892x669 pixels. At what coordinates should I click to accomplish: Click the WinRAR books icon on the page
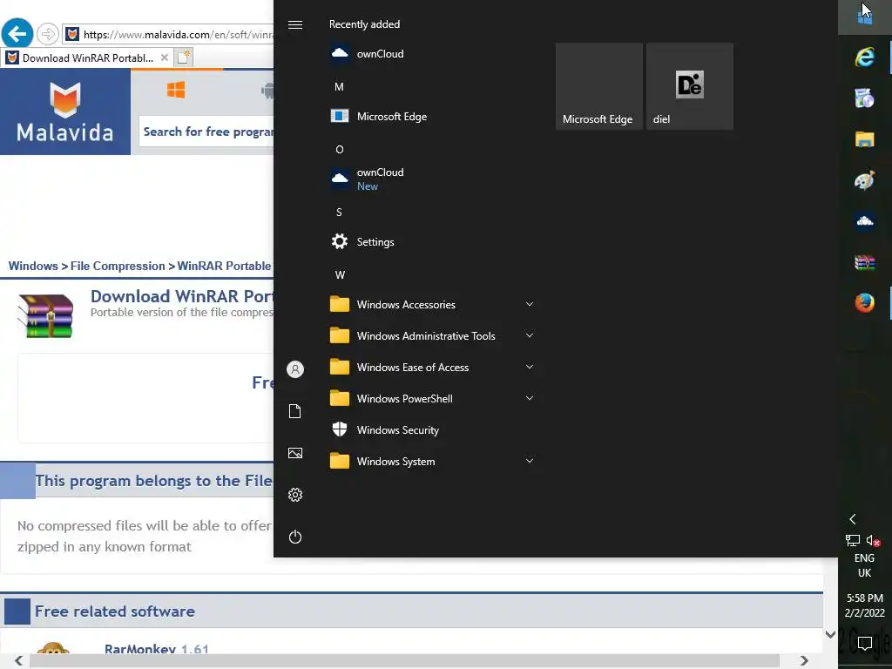(x=45, y=315)
